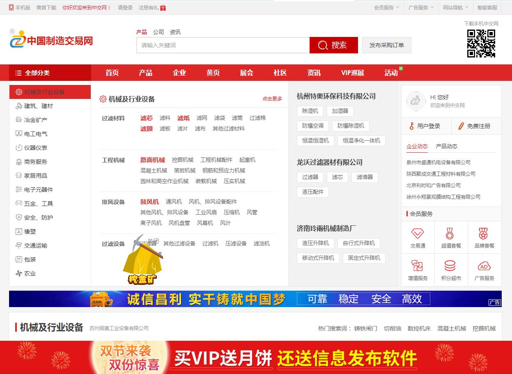This screenshot has width=512, height=374.
Task: Click the 请输入关键词 search field
Action: 223,45
